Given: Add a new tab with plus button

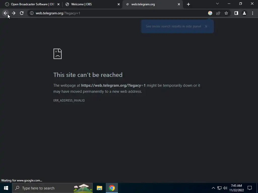Looking at the screenshot, I should [x=188, y=4].
